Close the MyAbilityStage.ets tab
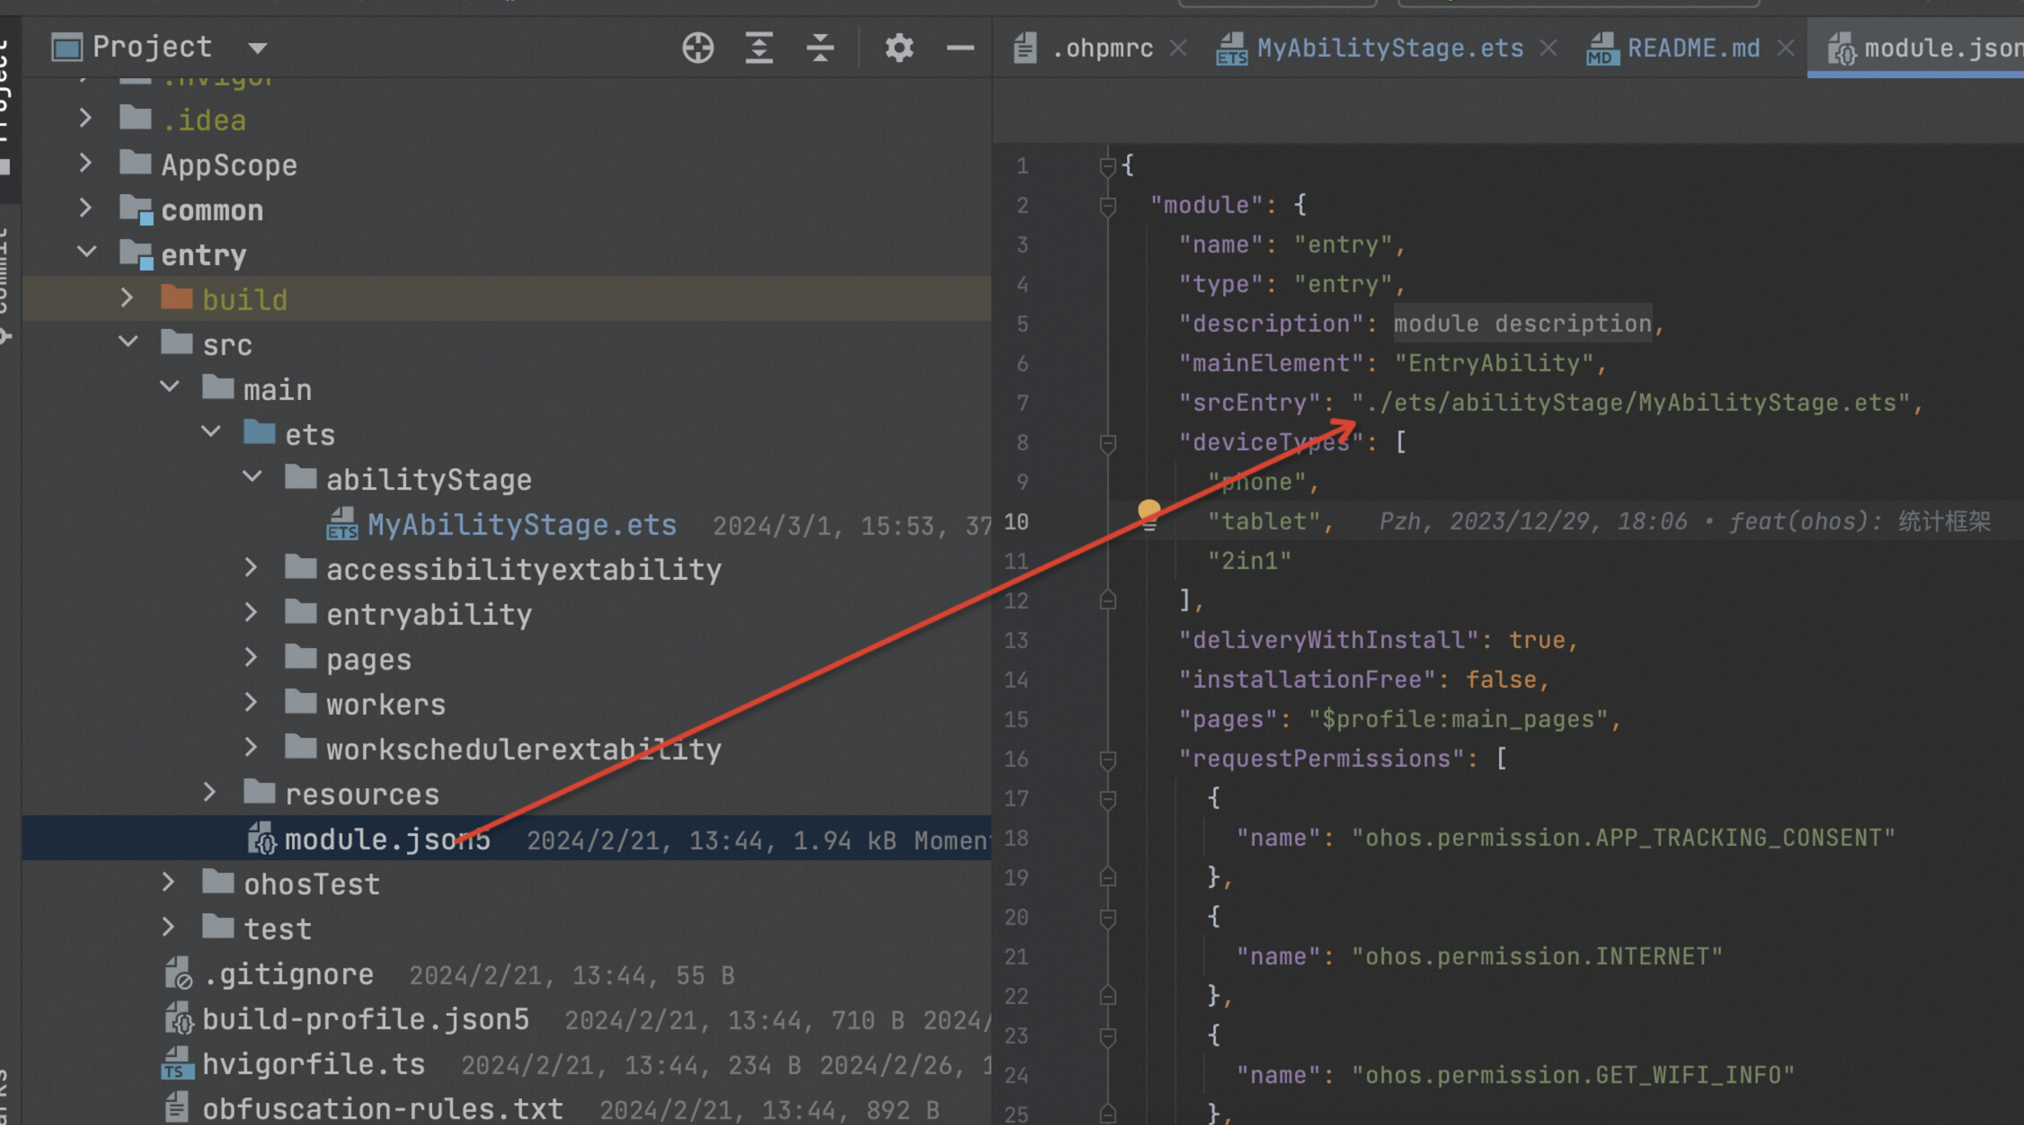Screen dimensions: 2024x1125 pos(1548,49)
